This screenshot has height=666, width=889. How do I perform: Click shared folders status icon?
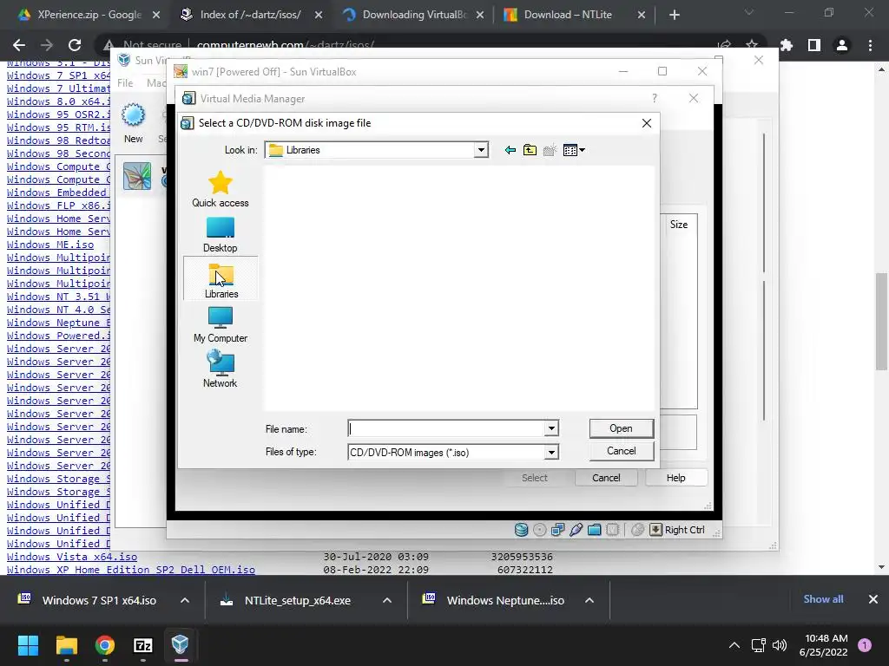tap(594, 530)
